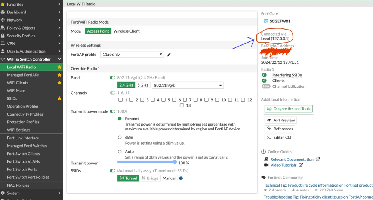This screenshot has height=200, width=373.
Task: Click the Security Profiles lock icon
Action: [3, 36]
